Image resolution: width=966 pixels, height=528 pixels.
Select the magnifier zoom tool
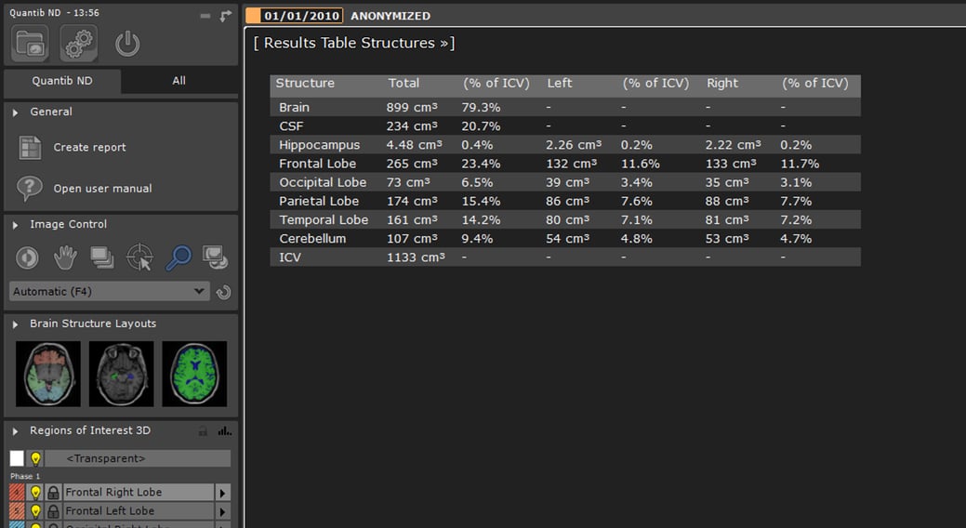178,257
